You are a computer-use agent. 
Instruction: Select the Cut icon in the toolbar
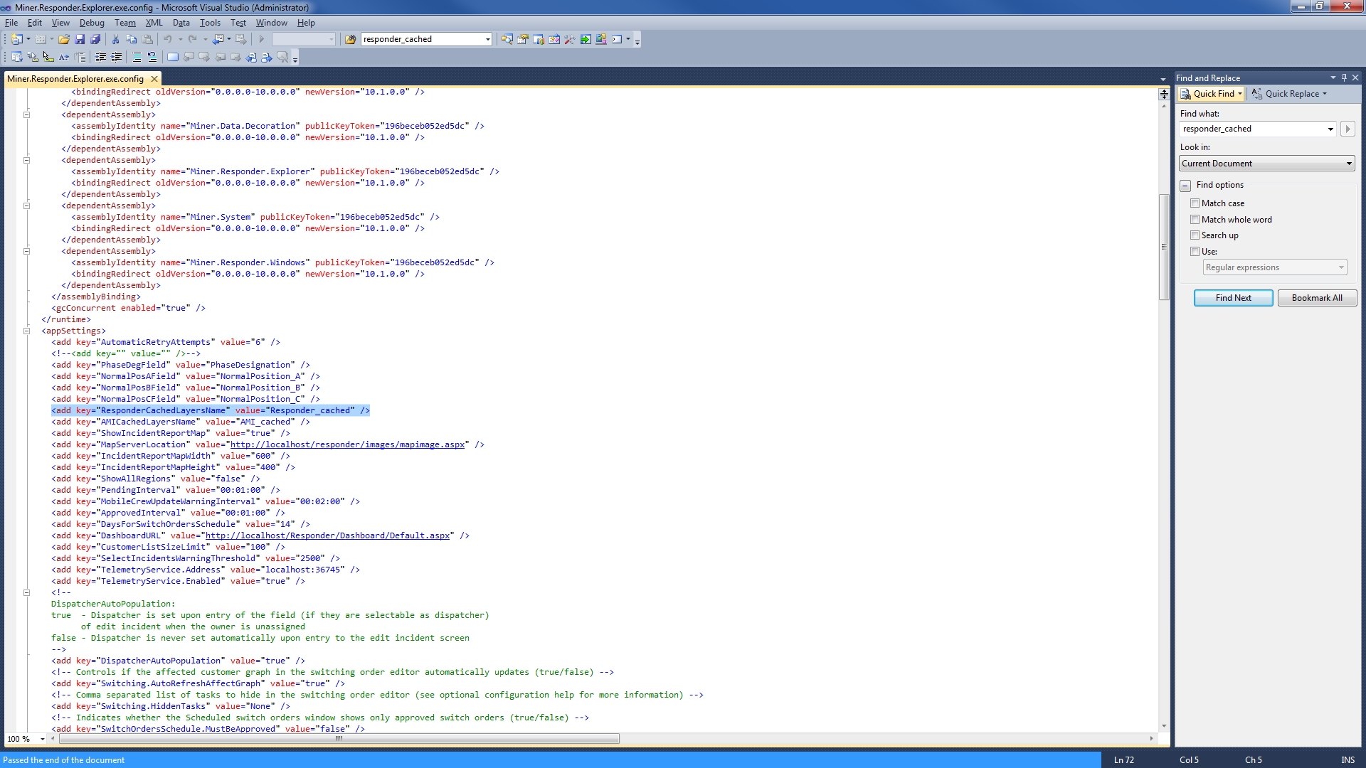pyautogui.click(x=115, y=39)
